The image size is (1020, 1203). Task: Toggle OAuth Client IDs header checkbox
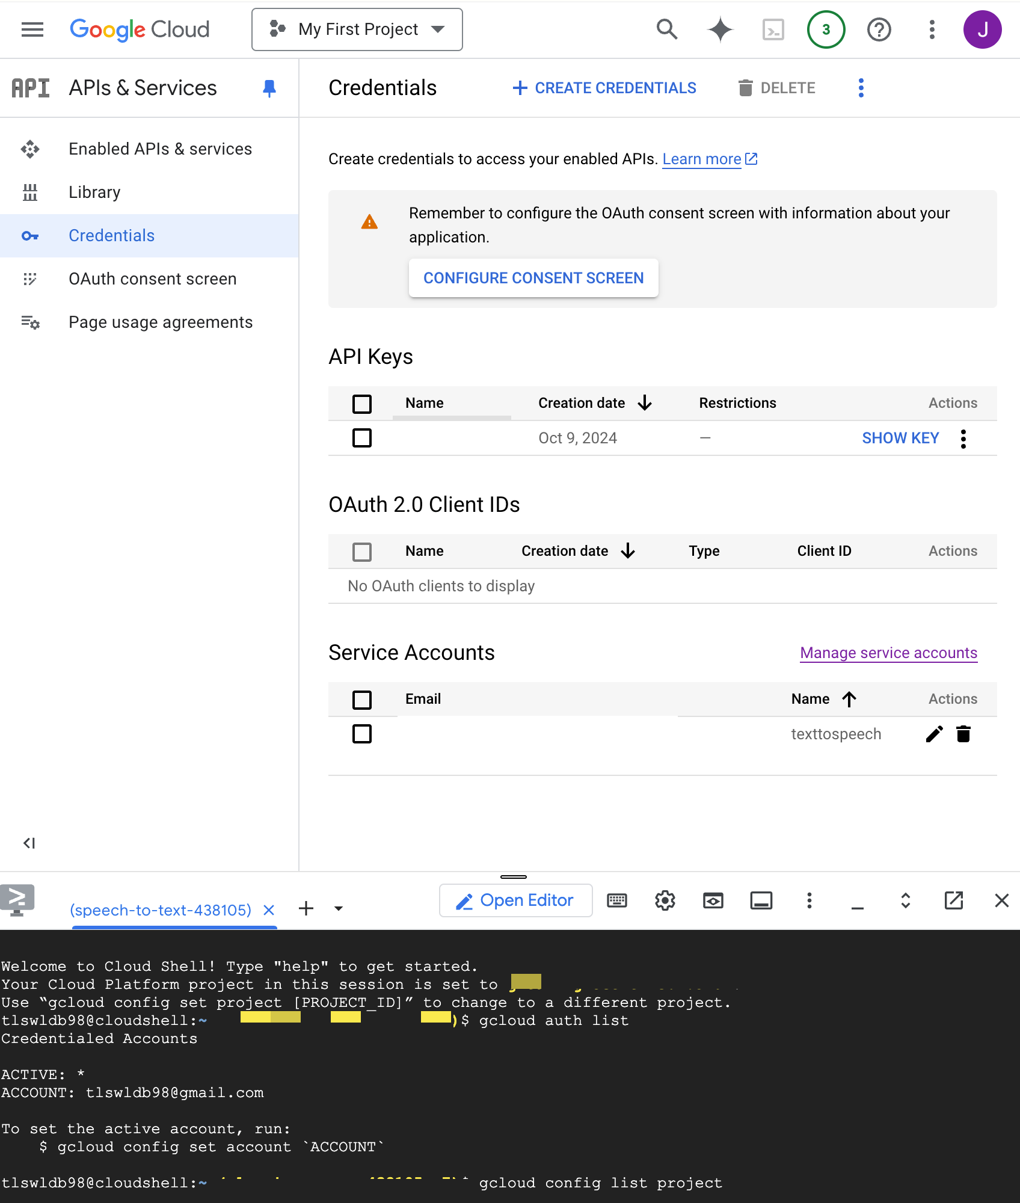click(362, 552)
